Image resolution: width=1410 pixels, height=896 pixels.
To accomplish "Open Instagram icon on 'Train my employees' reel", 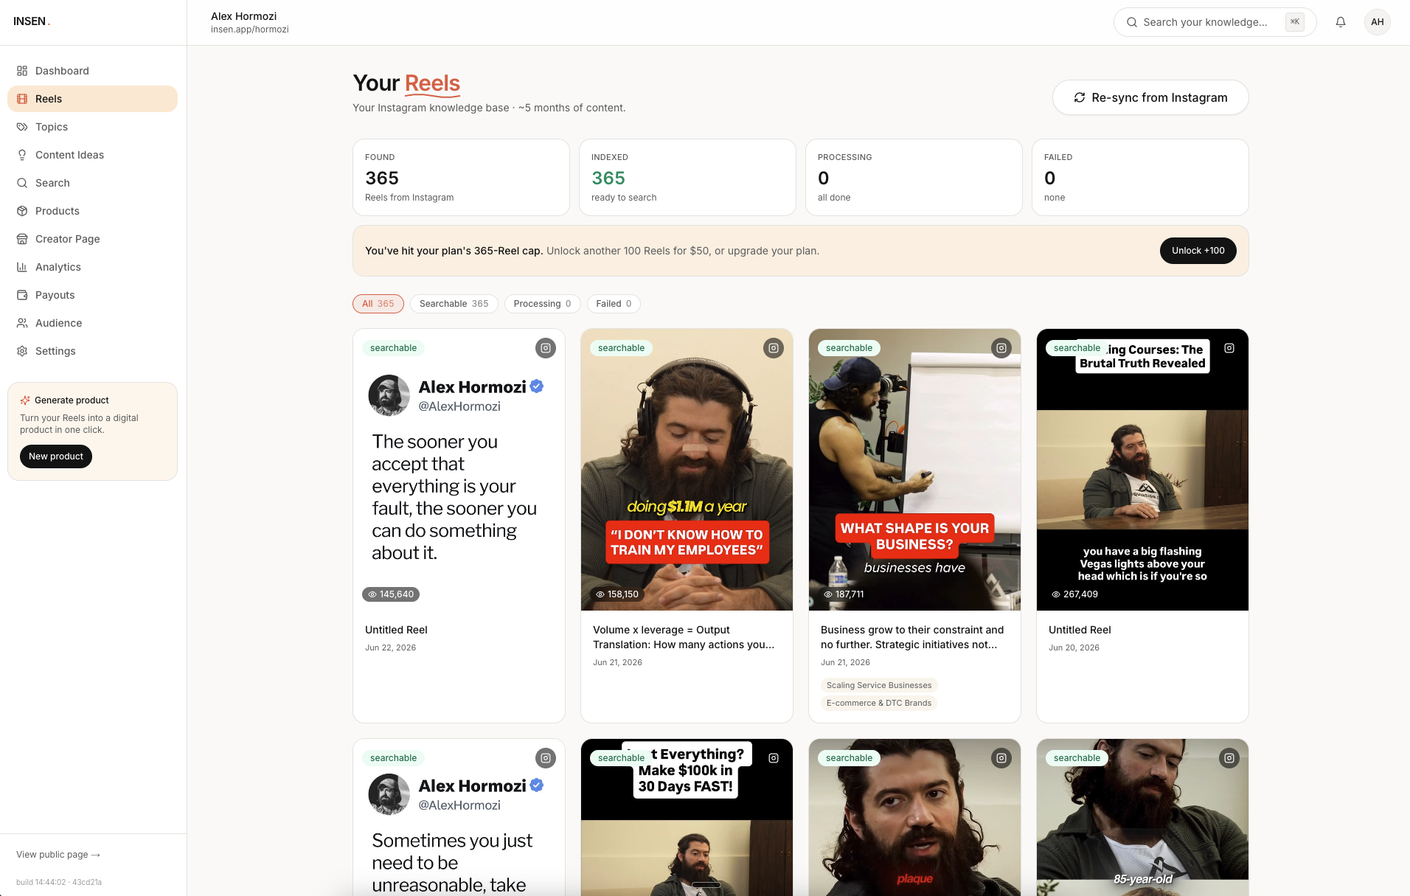I will (774, 348).
